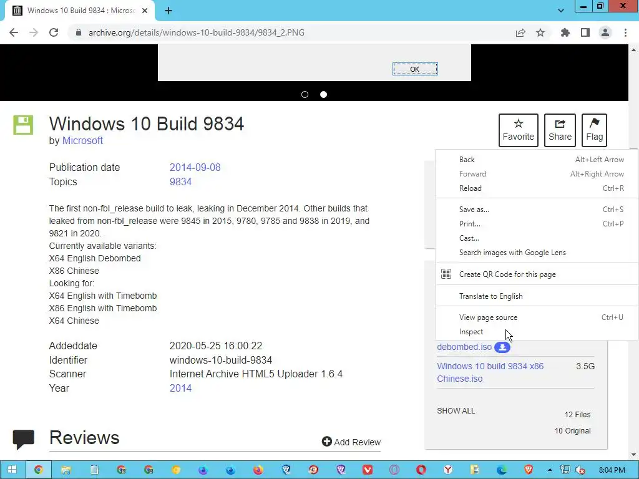Image resolution: width=639 pixels, height=479 pixels.
Task: Open a new tab with plus button
Action: point(168,11)
